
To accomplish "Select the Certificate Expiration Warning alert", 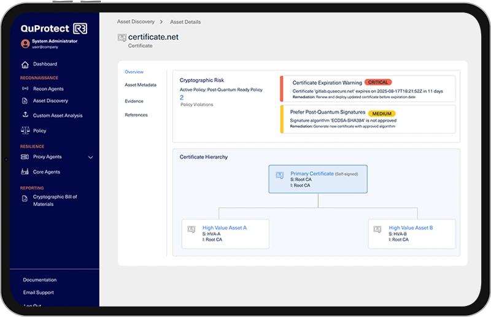I will (x=327, y=82).
